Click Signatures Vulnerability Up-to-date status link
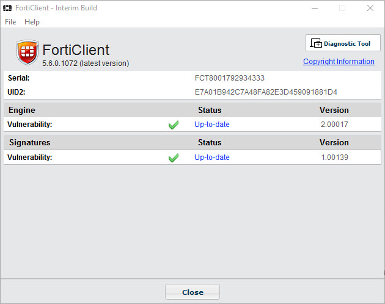This screenshot has height=304, width=385. [212, 157]
